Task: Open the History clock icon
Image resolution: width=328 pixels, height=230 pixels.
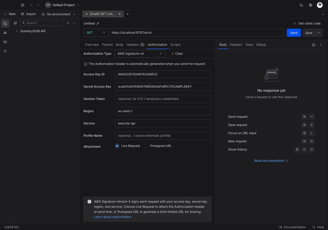Action: (x=5, y=51)
